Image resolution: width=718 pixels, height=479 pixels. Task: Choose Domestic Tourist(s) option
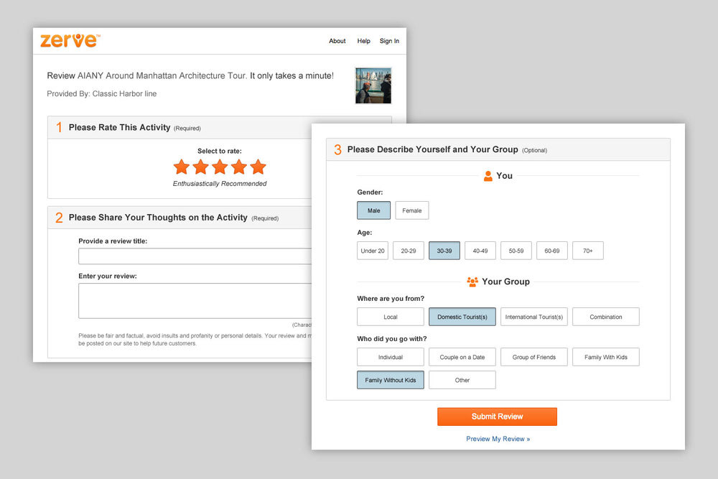462,317
